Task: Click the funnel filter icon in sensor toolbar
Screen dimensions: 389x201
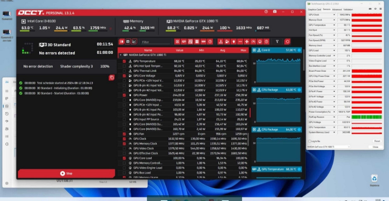Action: (x=277, y=42)
